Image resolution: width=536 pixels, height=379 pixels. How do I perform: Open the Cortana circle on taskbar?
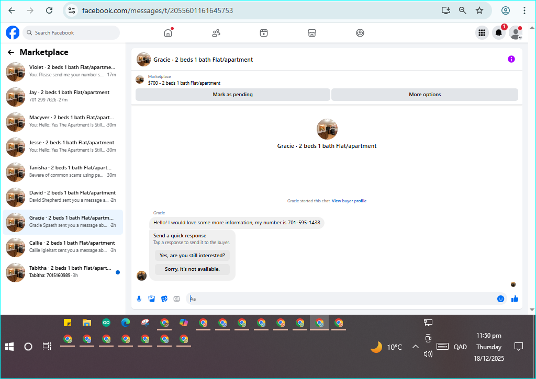(28, 347)
